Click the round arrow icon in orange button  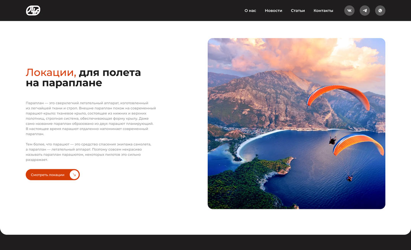tap(74, 175)
